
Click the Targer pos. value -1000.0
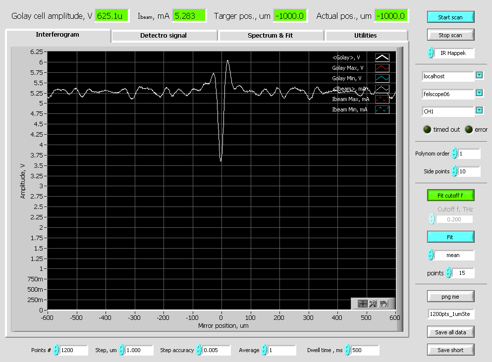[x=290, y=16]
